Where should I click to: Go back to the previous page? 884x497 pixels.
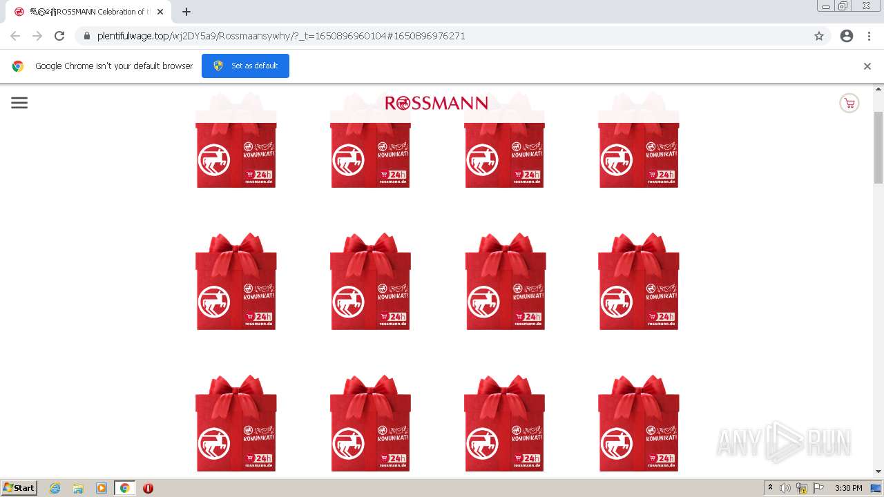[x=15, y=36]
